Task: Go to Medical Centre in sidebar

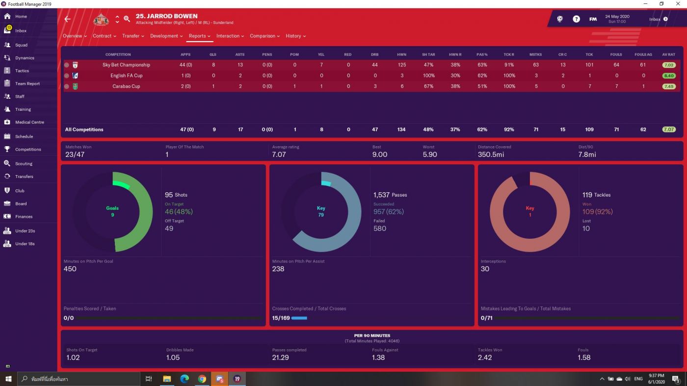Action: pos(29,122)
